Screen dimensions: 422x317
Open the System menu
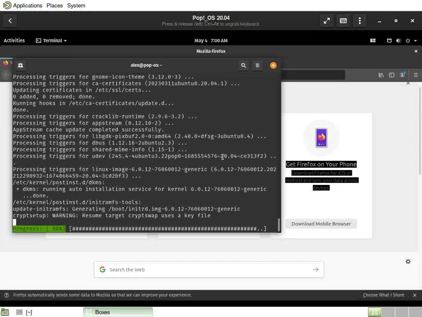[x=76, y=5]
